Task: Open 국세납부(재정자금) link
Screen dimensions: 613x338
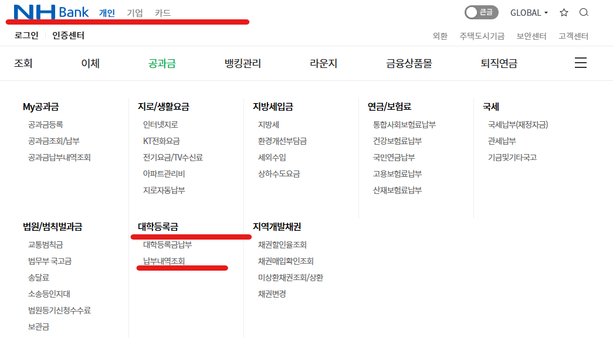Action: (x=517, y=125)
